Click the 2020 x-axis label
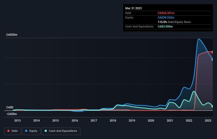Viewport: 217px width, 139px height. (x=151, y=121)
